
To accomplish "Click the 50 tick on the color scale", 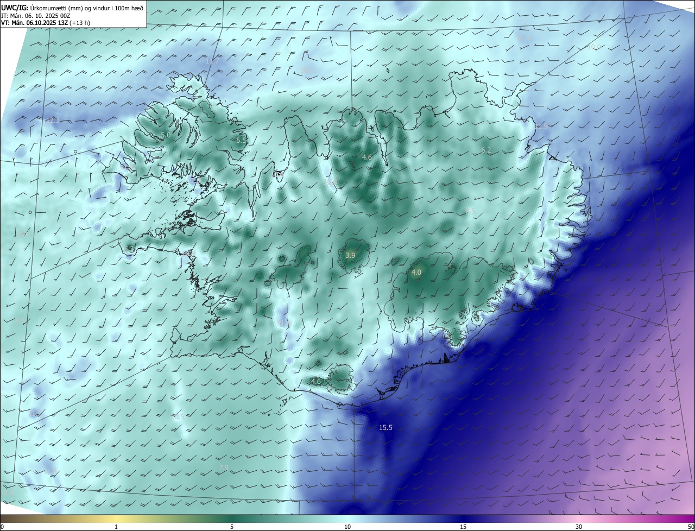I will (691, 527).
